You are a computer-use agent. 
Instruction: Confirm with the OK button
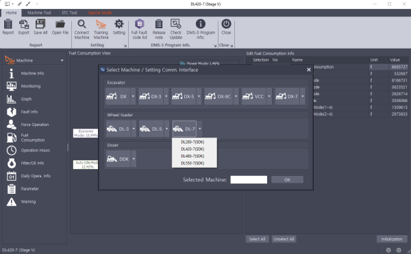click(x=287, y=179)
